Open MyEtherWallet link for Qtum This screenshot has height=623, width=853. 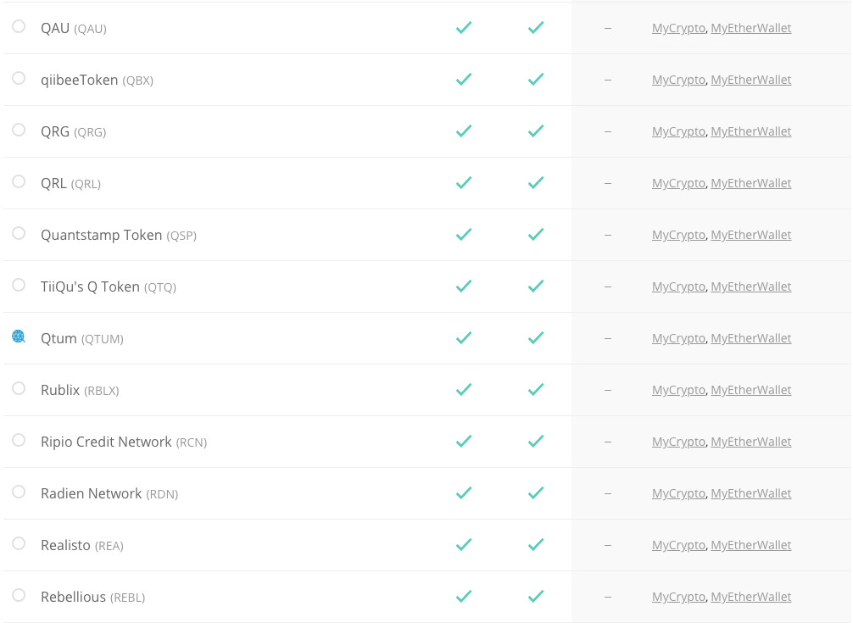(750, 339)
